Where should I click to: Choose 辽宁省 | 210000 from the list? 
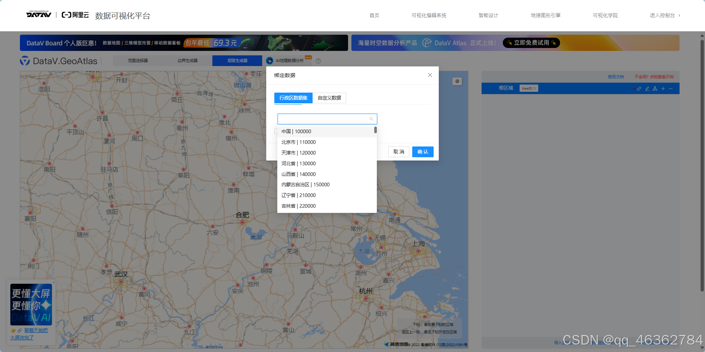tap(327, 195)
